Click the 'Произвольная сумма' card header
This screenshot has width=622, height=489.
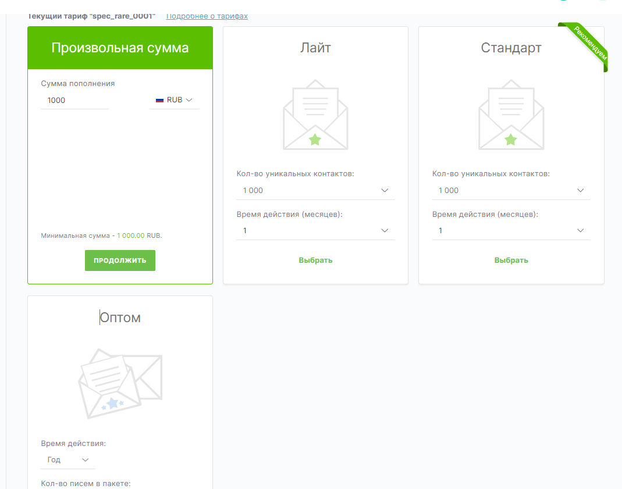pos(120,48)
